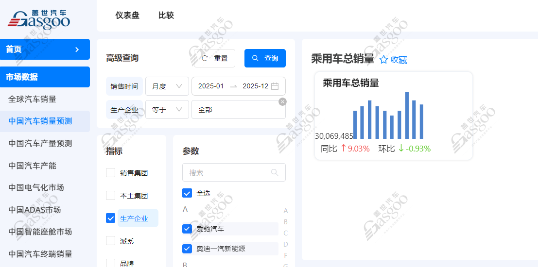
Task: Enable the 本土集团 checkbox
Action: pyautogui.click(x=111, y=196)
